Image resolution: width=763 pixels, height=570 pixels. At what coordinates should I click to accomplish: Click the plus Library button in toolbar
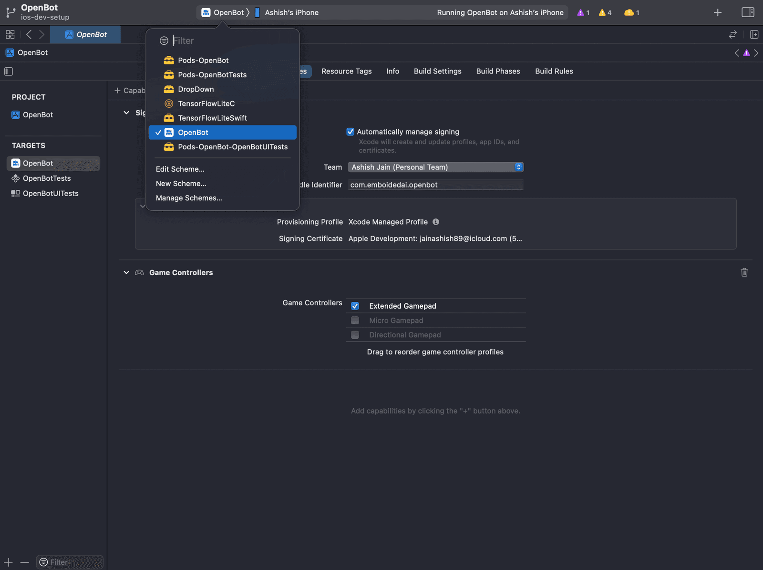(x=718, y=12)
